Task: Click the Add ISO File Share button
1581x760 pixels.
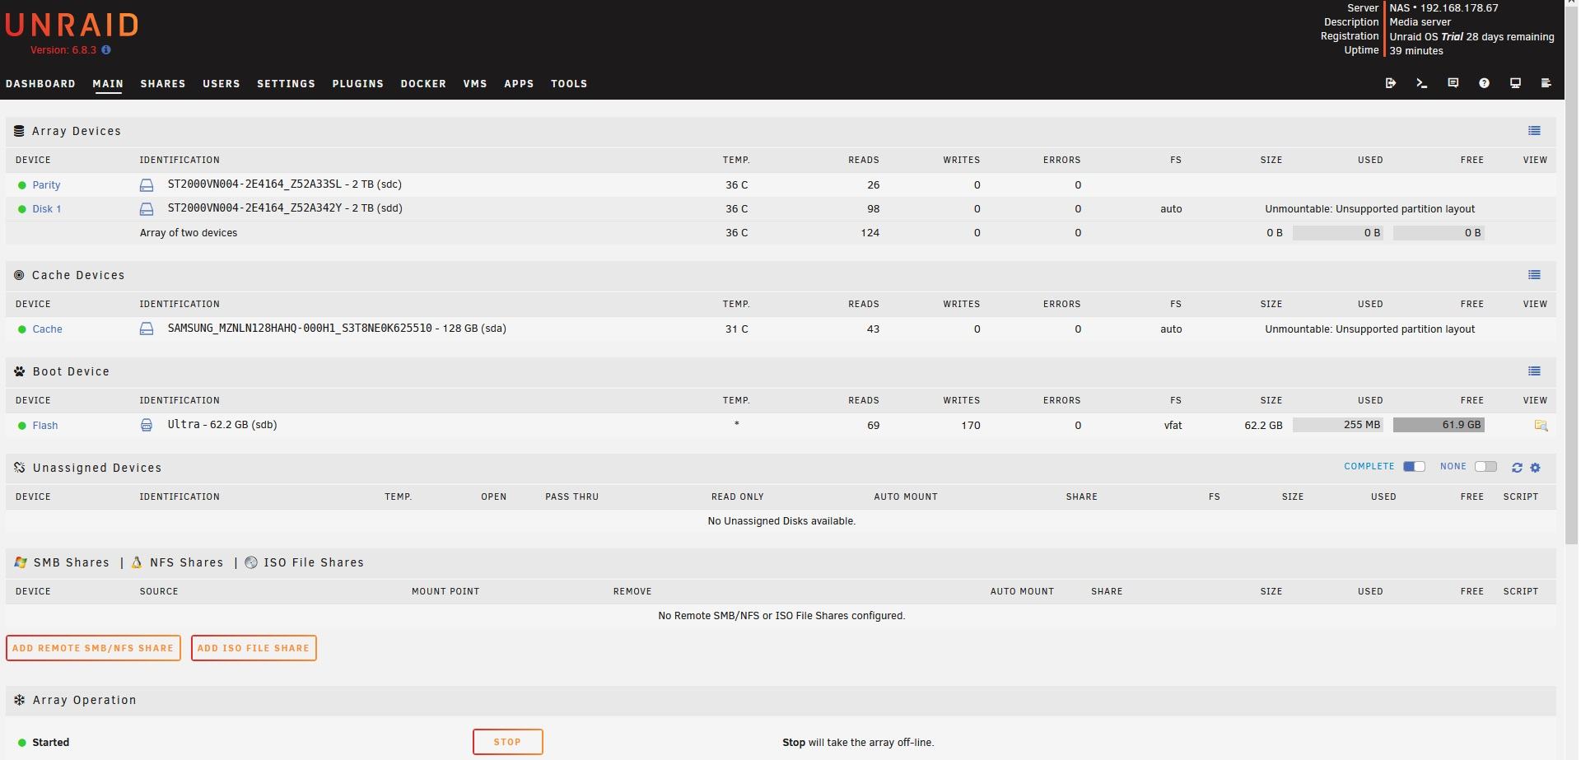Action: 254,648
